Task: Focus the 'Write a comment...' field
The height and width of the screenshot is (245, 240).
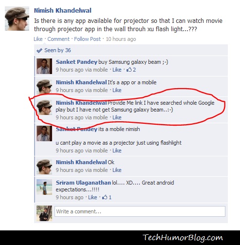Action: click(x=140, y=211)
